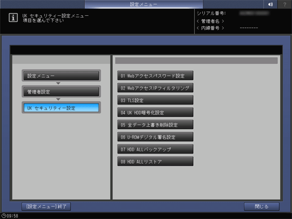The height and width of the screenshot is (219, 292).
Task: Click [設定メニュー]終了 button
Action: click(x=46, y=207)
